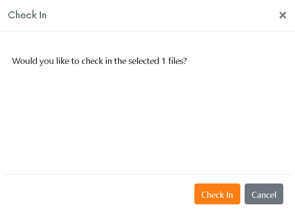This screenshot has width=295, height=220.
Task: Click the word 'Would' in the message
Action: click(24, 61)
